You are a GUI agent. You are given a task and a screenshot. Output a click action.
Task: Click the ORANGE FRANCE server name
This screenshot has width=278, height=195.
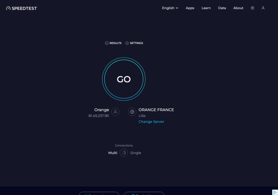click(156, 110)
